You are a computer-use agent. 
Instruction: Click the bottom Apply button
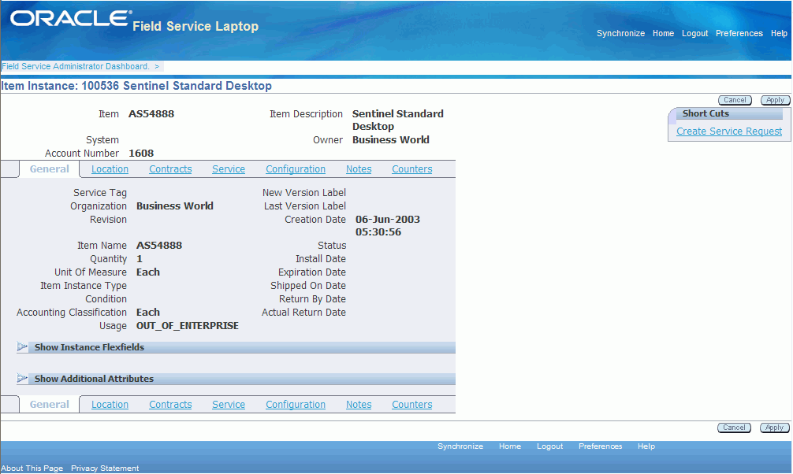tap(774, 428)
